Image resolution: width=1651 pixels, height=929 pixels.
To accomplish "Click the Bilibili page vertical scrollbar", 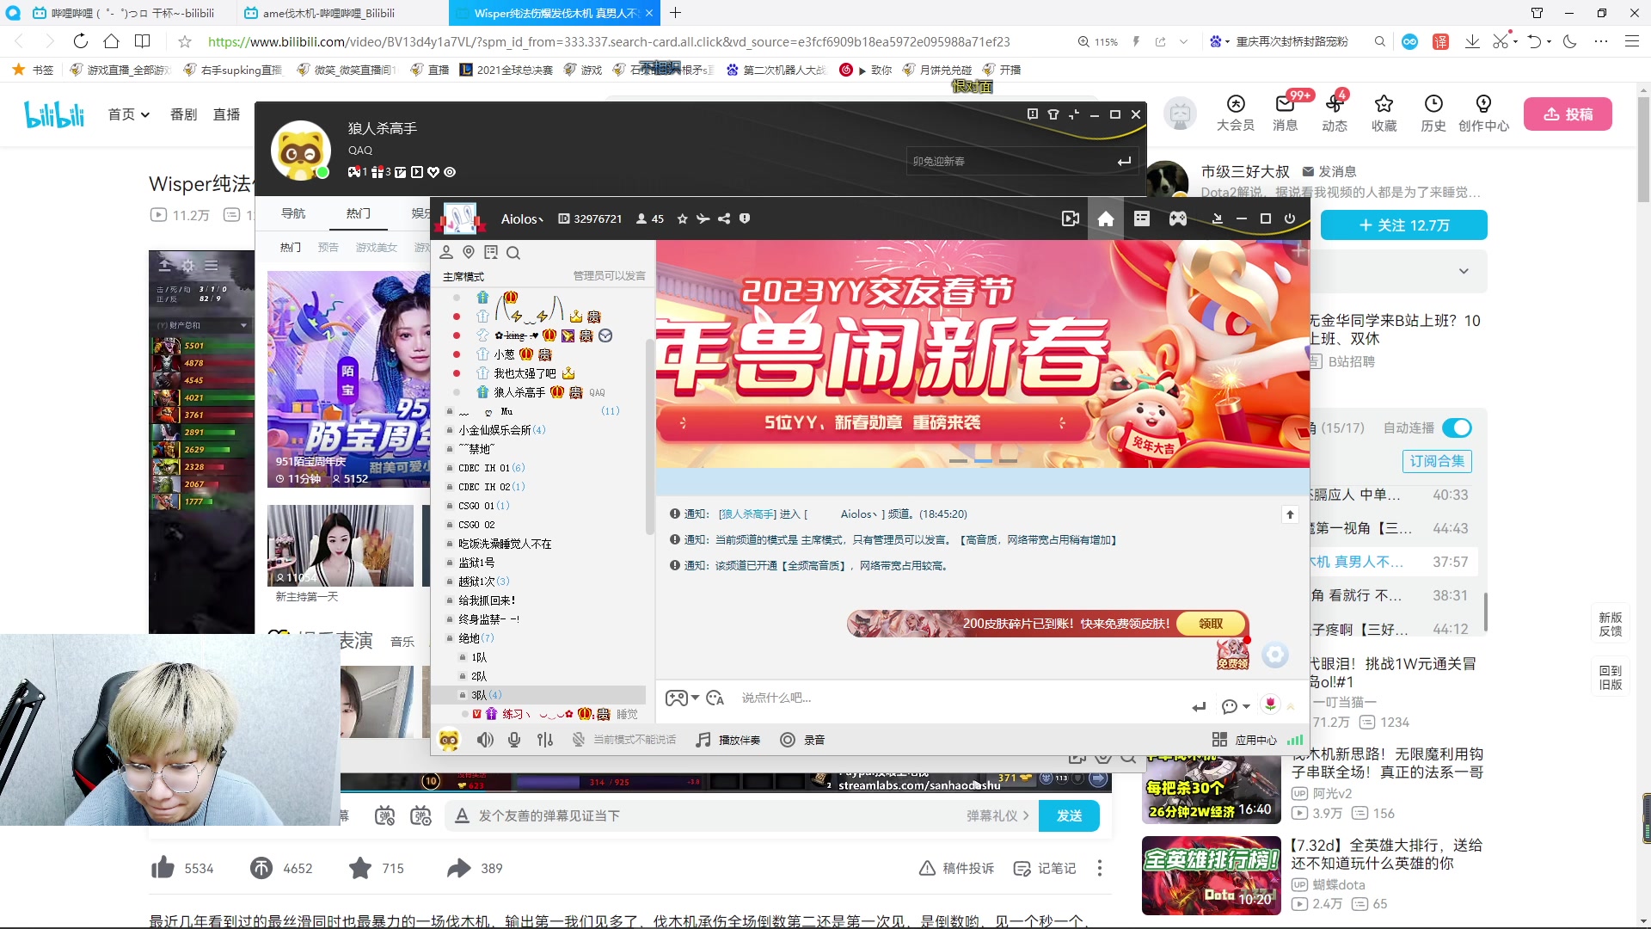I will click(x=1643, y=151).
